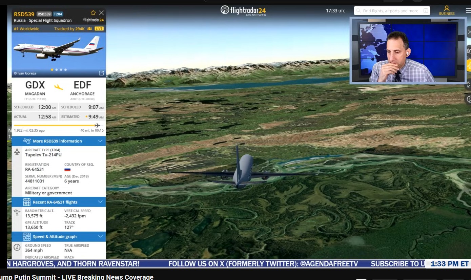This screenshot has height=280, width=471.
Task: Click the yellow airplane button on right edge
Action: pos(469,65)
